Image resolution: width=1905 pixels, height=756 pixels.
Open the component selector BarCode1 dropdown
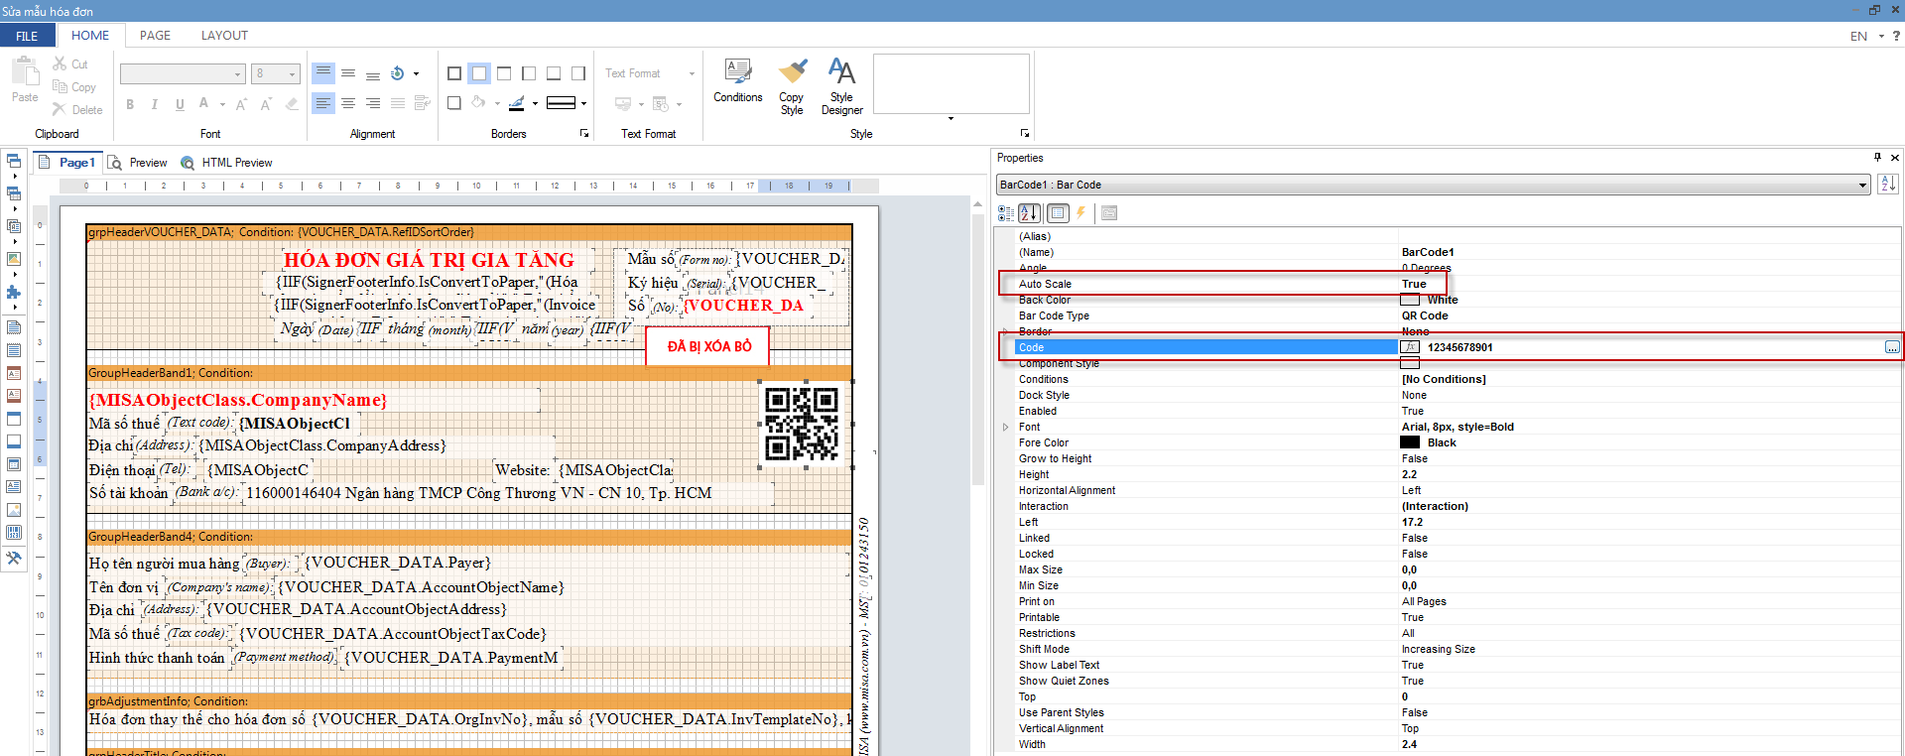point(1862,185)
